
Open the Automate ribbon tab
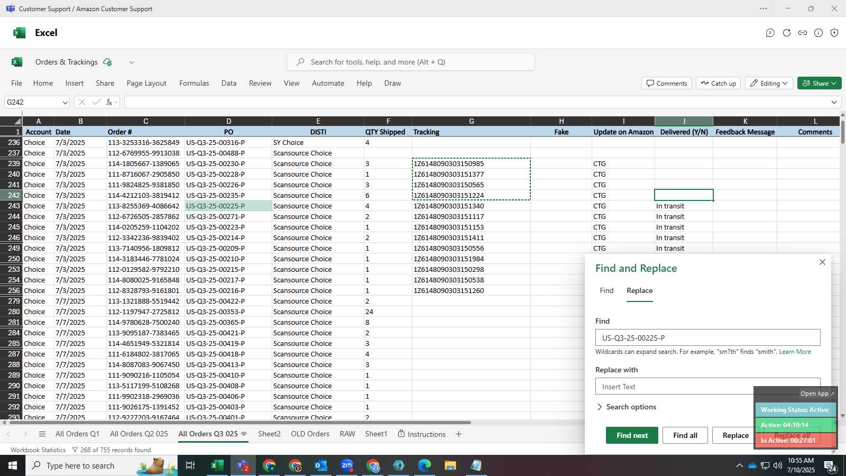click(x=328, y=83)
